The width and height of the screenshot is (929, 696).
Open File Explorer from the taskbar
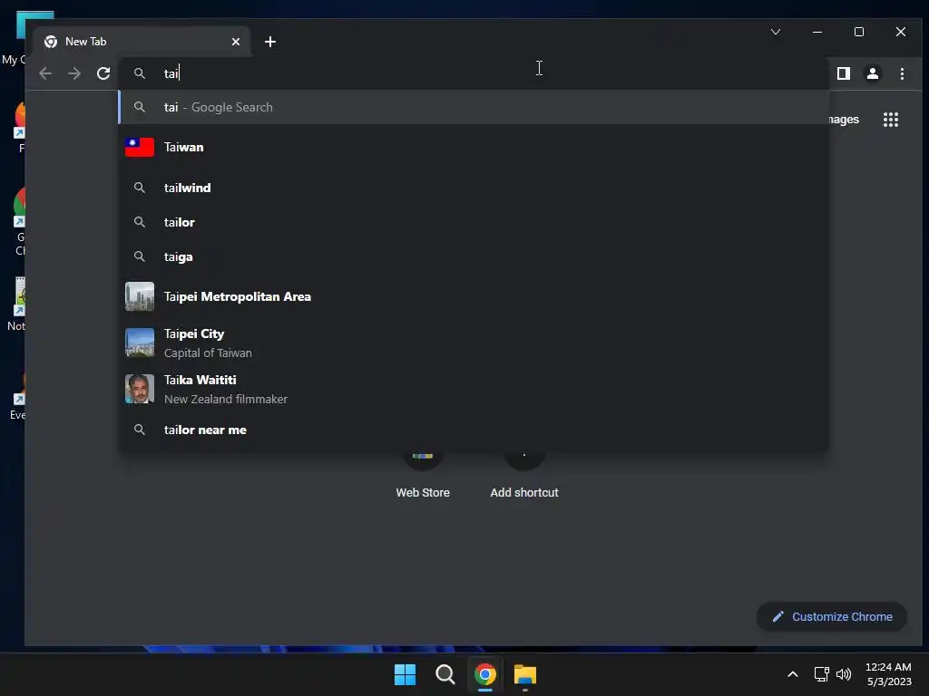tap(525, 674)
